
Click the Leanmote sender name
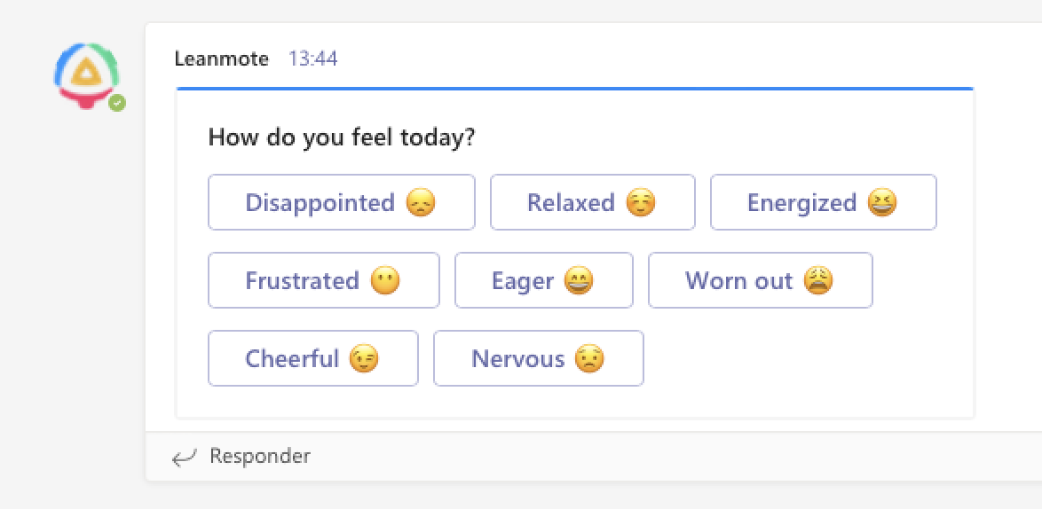point(222,59)
